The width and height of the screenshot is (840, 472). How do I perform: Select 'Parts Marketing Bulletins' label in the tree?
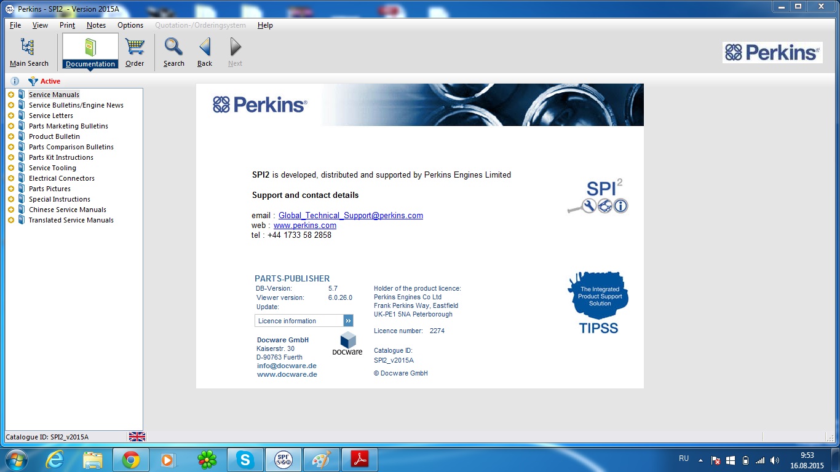pos(68,126)
